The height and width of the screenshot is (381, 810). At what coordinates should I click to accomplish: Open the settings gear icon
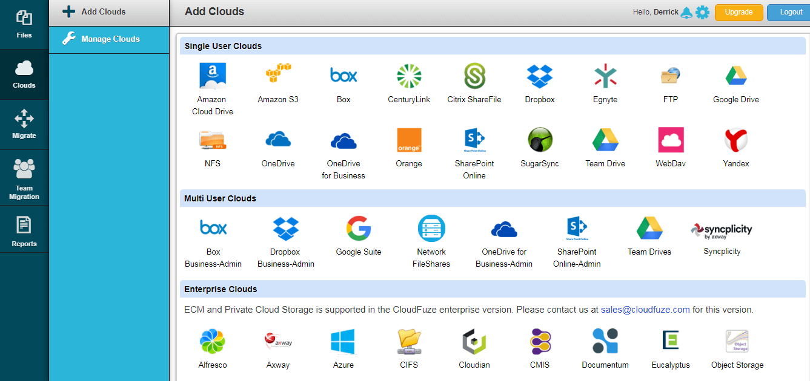click(x=702, y=13)
